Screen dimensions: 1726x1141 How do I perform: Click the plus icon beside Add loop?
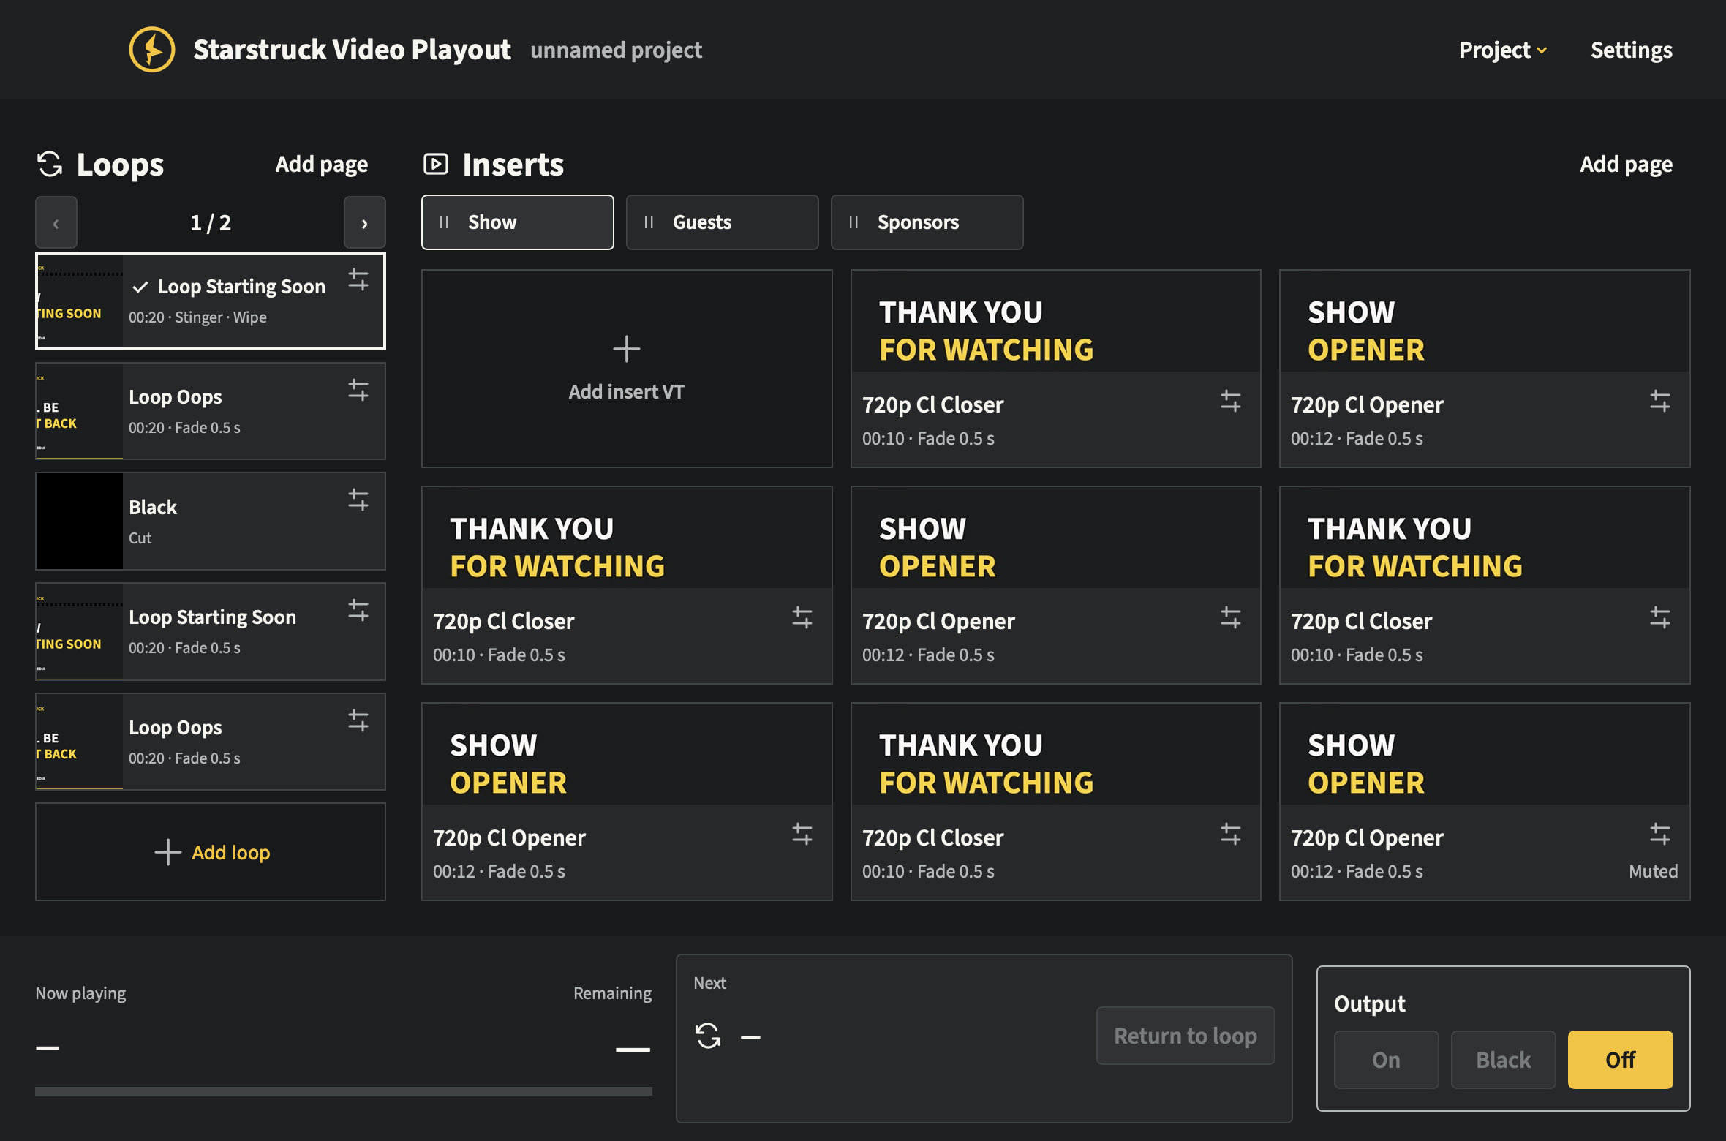click(167, 852)
